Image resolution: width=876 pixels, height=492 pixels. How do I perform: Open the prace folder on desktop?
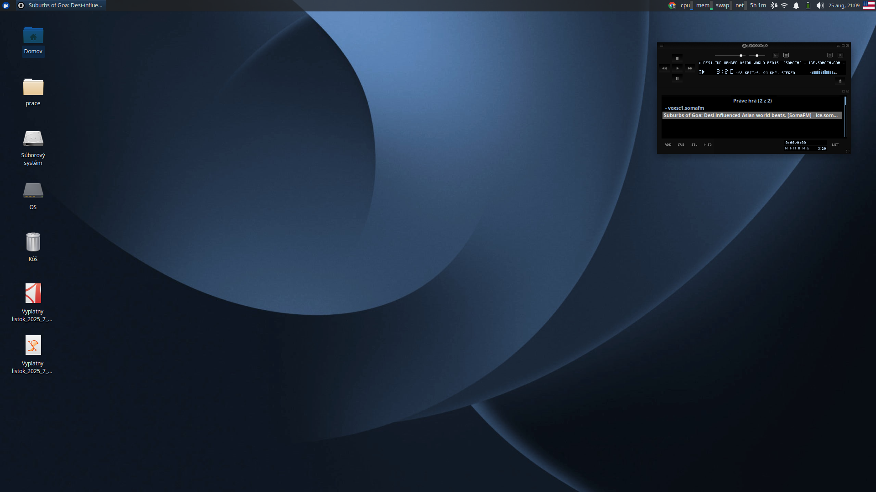(33, 87)
